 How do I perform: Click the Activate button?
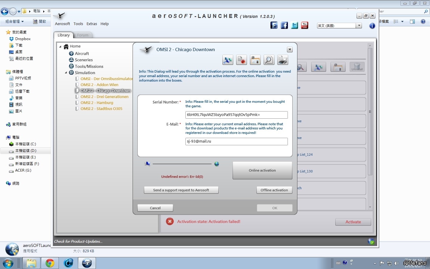click(x=353, y=222)
